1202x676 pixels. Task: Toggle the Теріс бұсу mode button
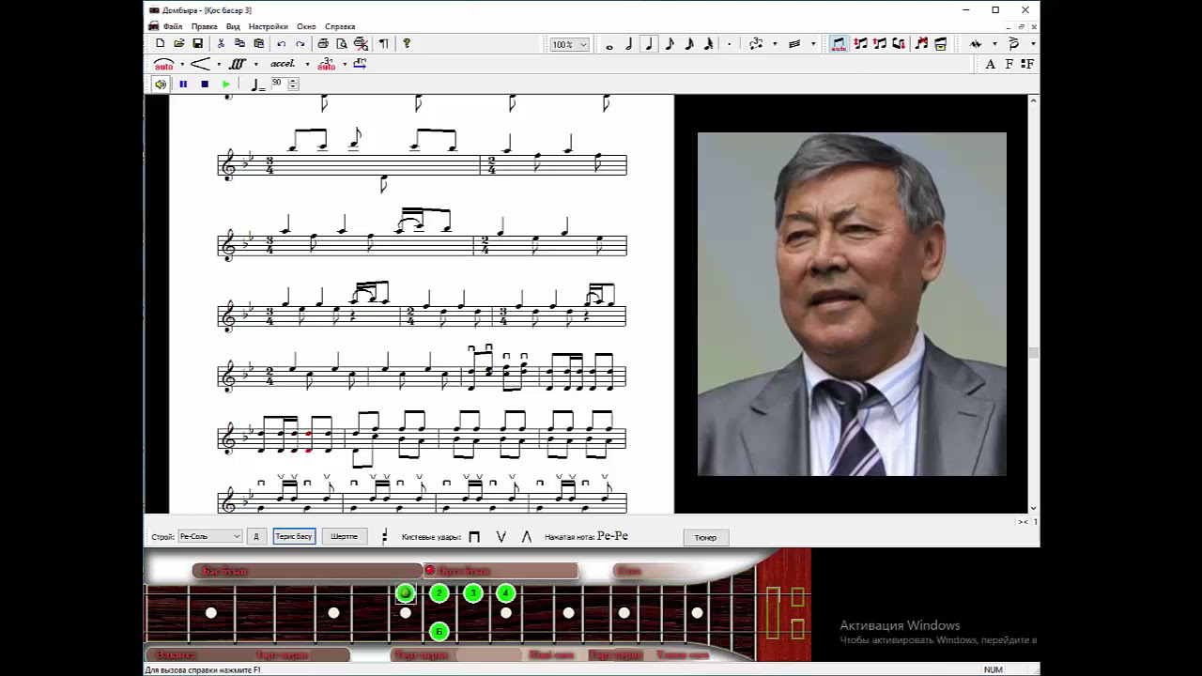(294, 537)
